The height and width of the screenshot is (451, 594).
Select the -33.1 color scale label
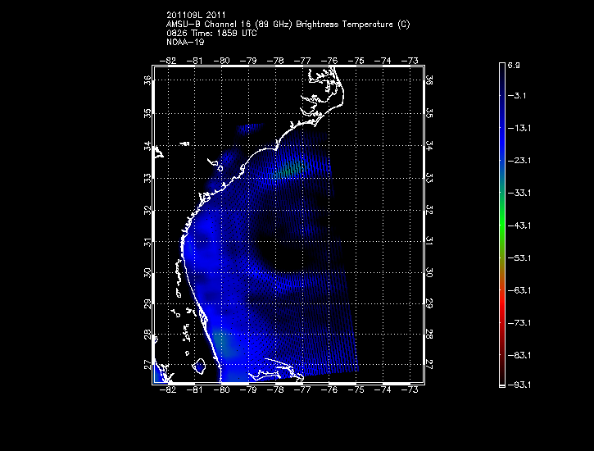pos(519,193)
